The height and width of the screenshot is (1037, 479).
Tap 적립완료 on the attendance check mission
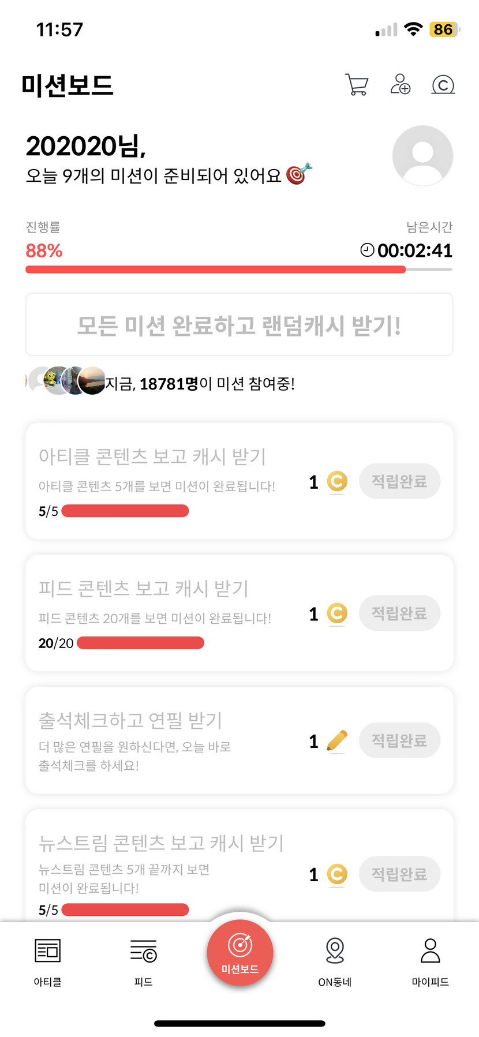click(x=399, y=740)
